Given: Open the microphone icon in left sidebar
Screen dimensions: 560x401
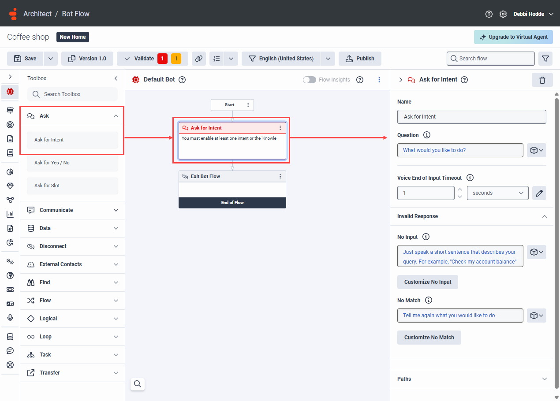Looking at the screenshot, I should pyautogui.click(x=10, y=318).
